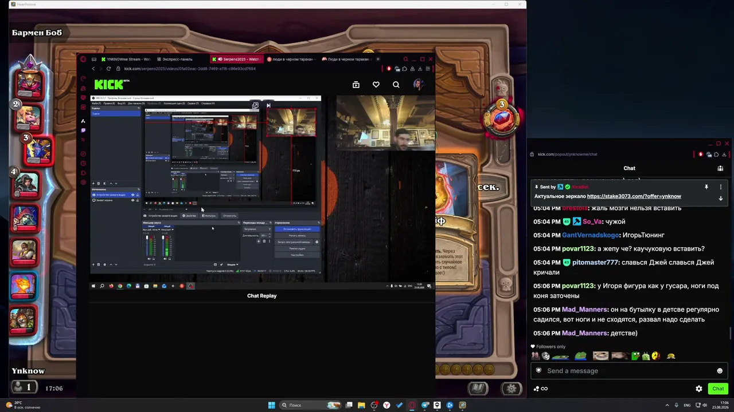This screenshot has height=412, width=734.
Task: Reload the Kick video page
Action: point(108,69)
